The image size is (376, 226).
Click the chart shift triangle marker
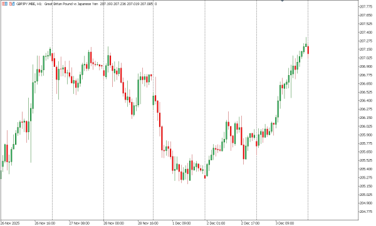point(282,1)
